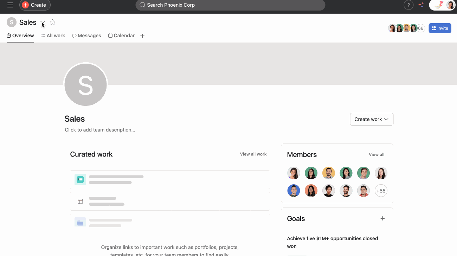Open the Create work dropdown
457x256 pixels.
(x=371, y=119)
